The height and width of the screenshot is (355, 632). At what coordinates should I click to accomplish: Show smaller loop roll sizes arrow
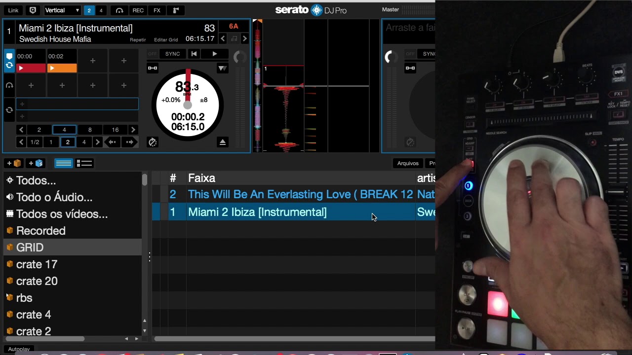[x=21, y=142]
